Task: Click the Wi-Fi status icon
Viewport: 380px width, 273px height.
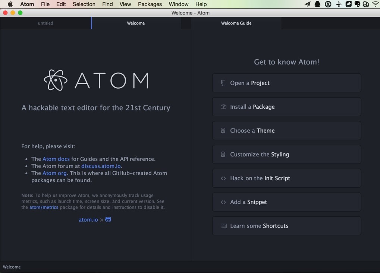Action: click(376, 4)
